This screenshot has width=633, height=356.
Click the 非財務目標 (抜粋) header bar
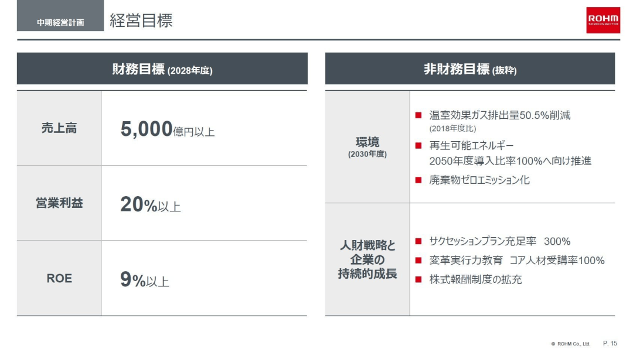(470, 69)
